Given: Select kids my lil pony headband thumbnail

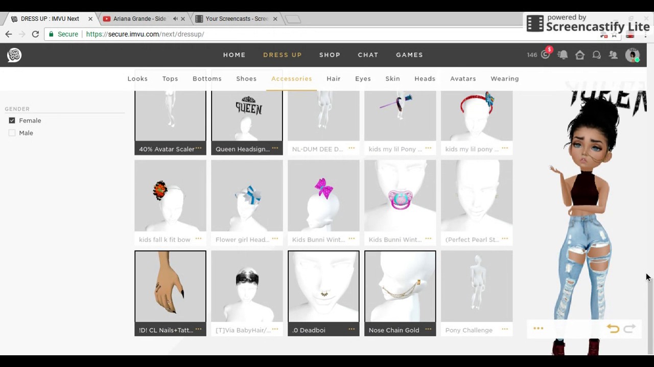Looking at the screenshot, I should point(477,116).
